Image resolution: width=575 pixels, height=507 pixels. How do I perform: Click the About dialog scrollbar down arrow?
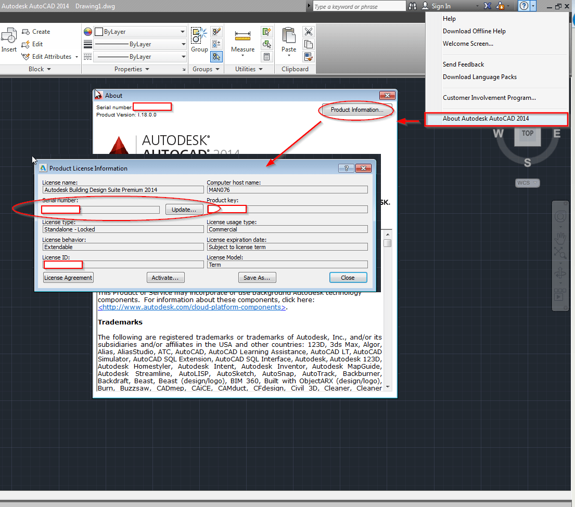click(388, 387)
